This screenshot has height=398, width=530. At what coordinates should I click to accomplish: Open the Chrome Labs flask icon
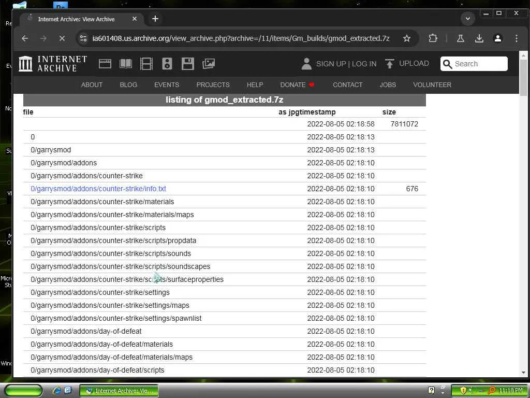(x=460, y=38)
